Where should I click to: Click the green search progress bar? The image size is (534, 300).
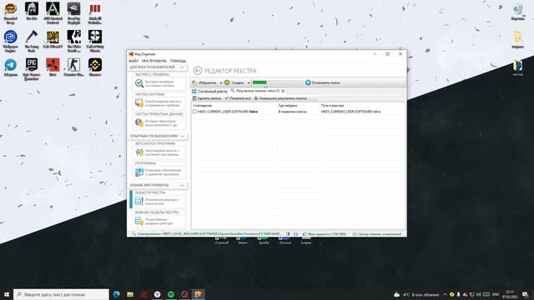coord(277,82)
